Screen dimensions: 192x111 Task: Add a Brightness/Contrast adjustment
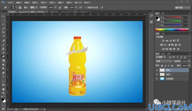(163, 41)
